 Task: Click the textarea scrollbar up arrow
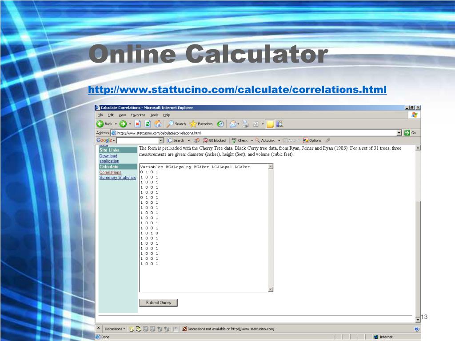(271, 167)
